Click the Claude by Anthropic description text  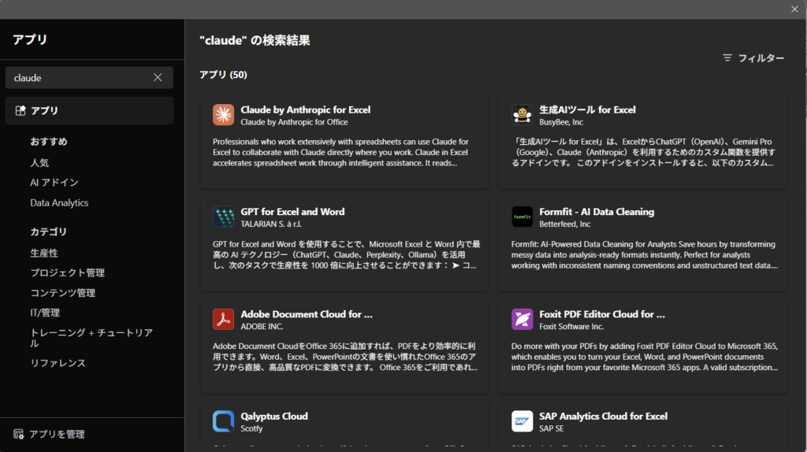pyautogui.click(x=340, y=152)
